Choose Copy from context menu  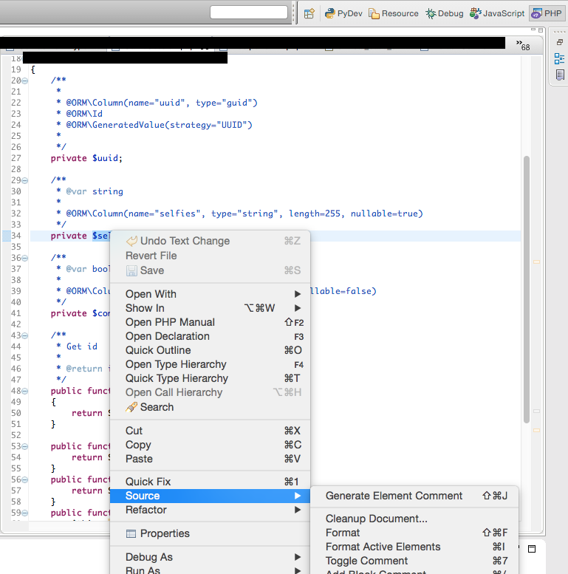pos(210,445)
